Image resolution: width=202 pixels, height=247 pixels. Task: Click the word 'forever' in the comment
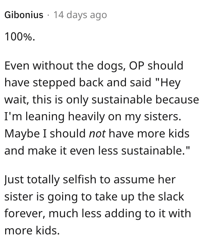point(25,214)
